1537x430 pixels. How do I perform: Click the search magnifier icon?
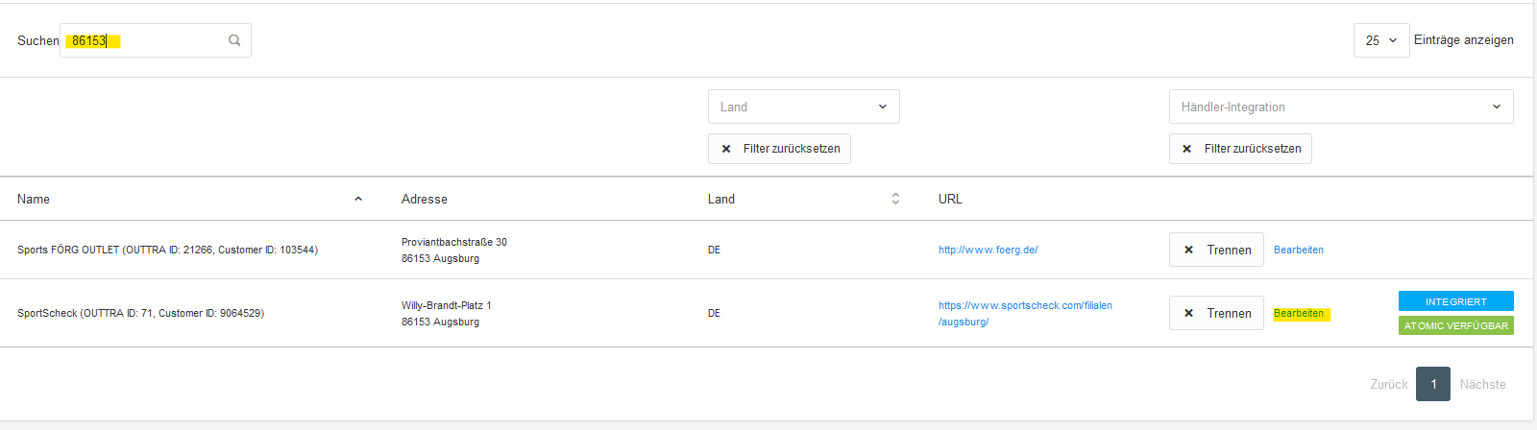click(234, 40)
